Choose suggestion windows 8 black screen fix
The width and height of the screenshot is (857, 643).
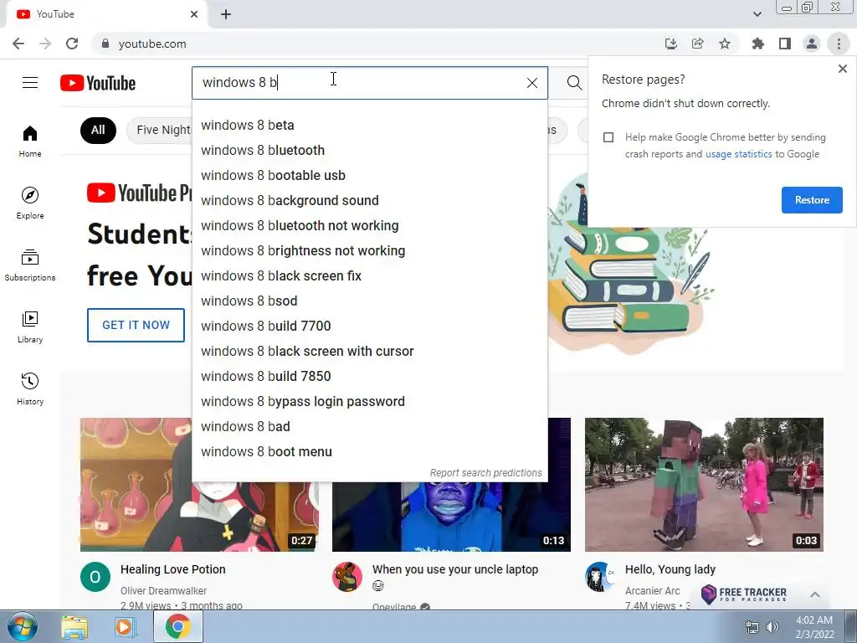(369, 276)
